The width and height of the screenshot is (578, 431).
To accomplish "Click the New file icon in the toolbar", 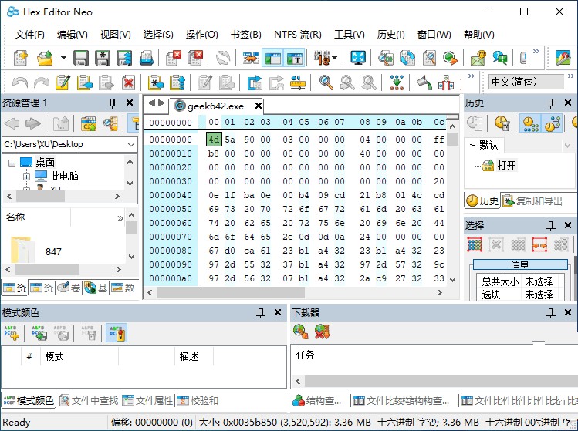I will 21,58.
